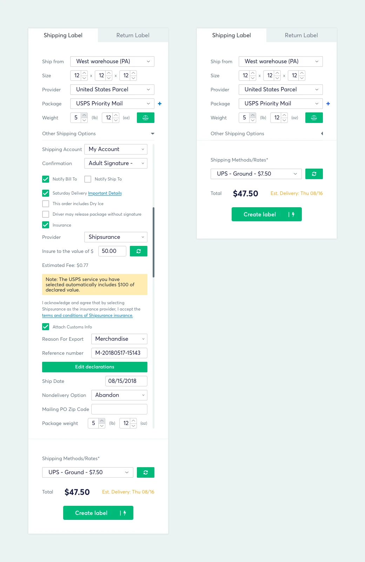Switch to Return Label tab in right panel

point(301,35)
